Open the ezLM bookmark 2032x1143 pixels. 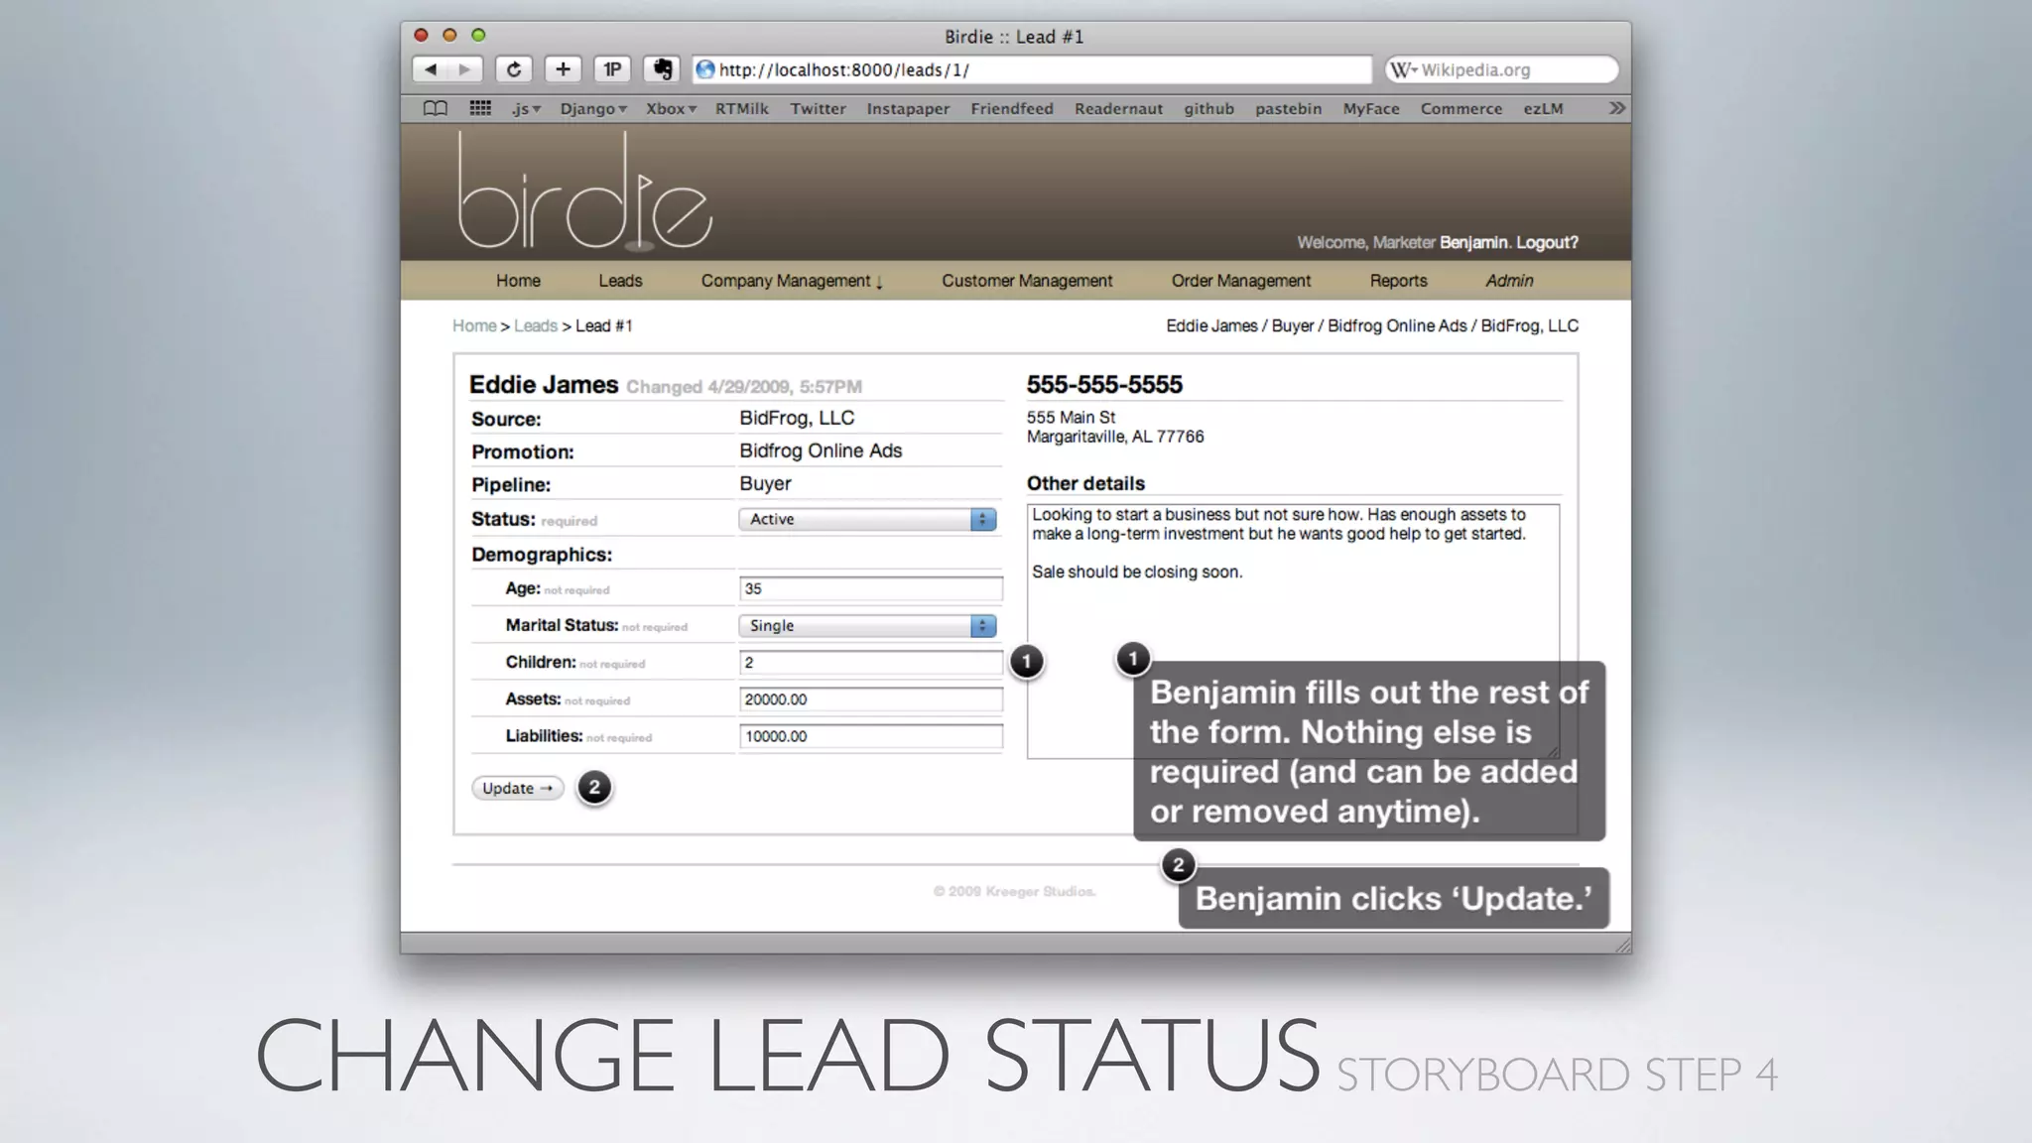[x=1543, y=109]
